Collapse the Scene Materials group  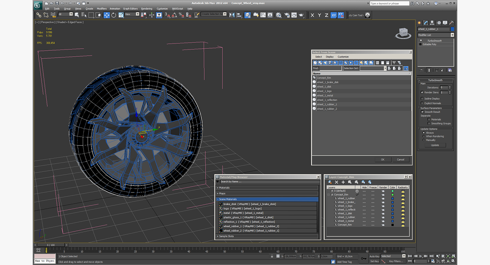[x=267, y=199]
